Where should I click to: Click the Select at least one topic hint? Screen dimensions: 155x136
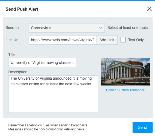127,28
